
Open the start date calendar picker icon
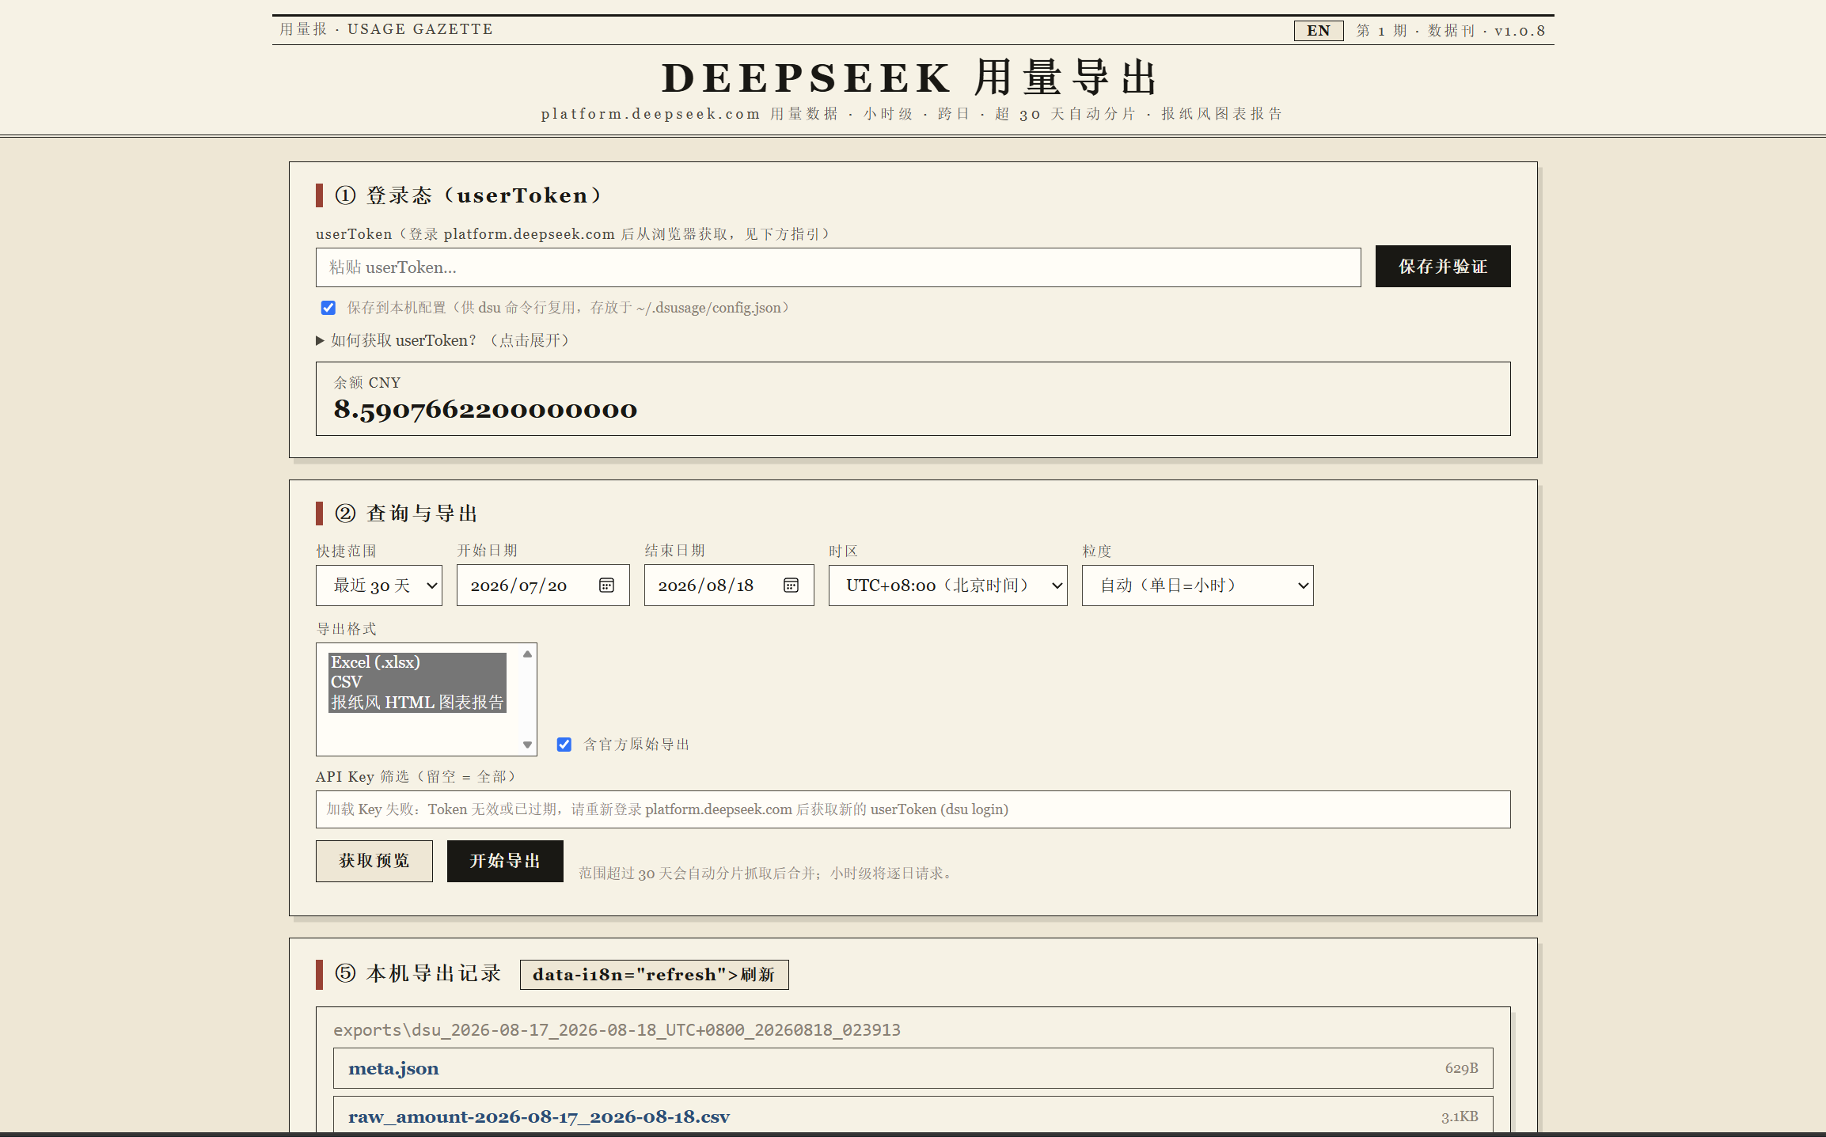point(606,586)
